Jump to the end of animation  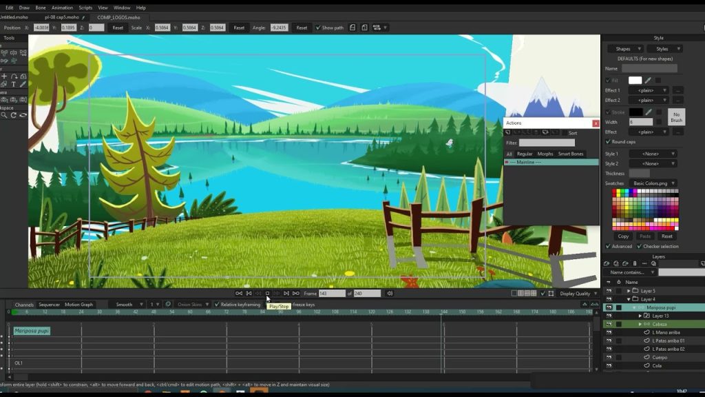pyautogui.click(x=296, y=294)
